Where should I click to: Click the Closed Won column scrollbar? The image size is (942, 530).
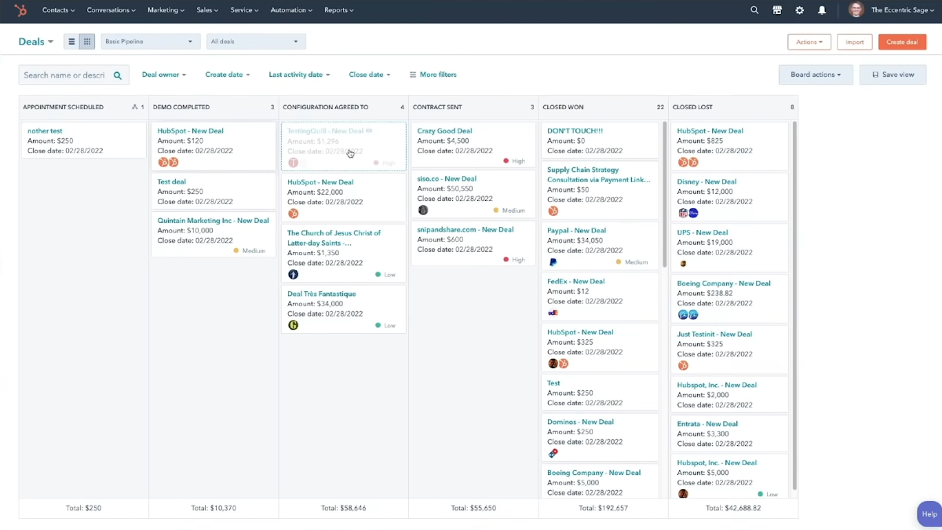(x=665, y=195)
